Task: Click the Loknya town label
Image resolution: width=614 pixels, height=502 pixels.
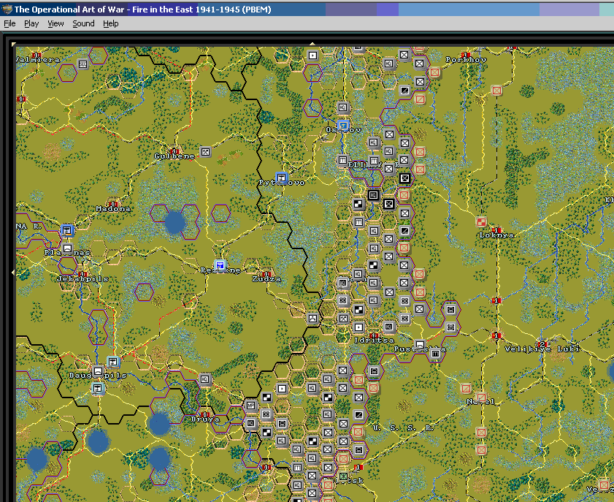Action: click(496, 235)
